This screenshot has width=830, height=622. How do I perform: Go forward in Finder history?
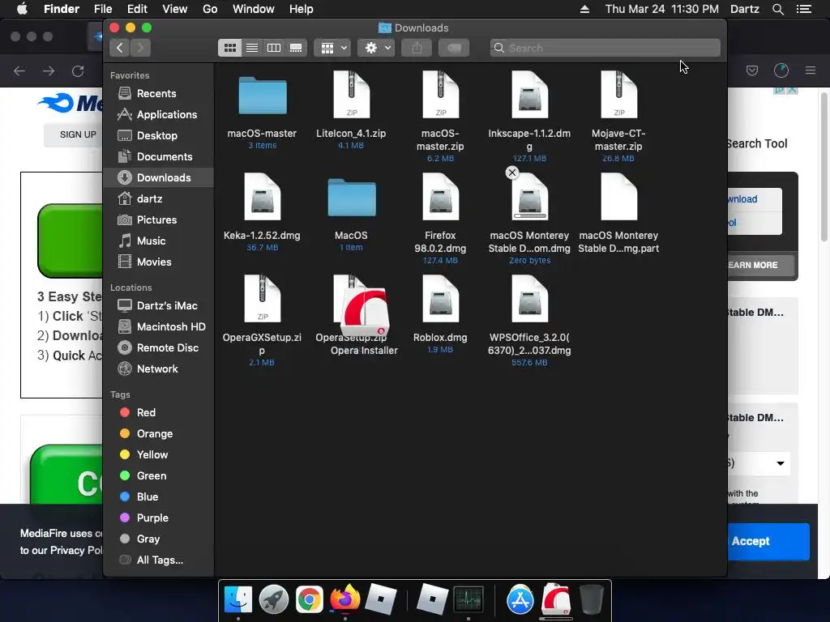(140, 48)
